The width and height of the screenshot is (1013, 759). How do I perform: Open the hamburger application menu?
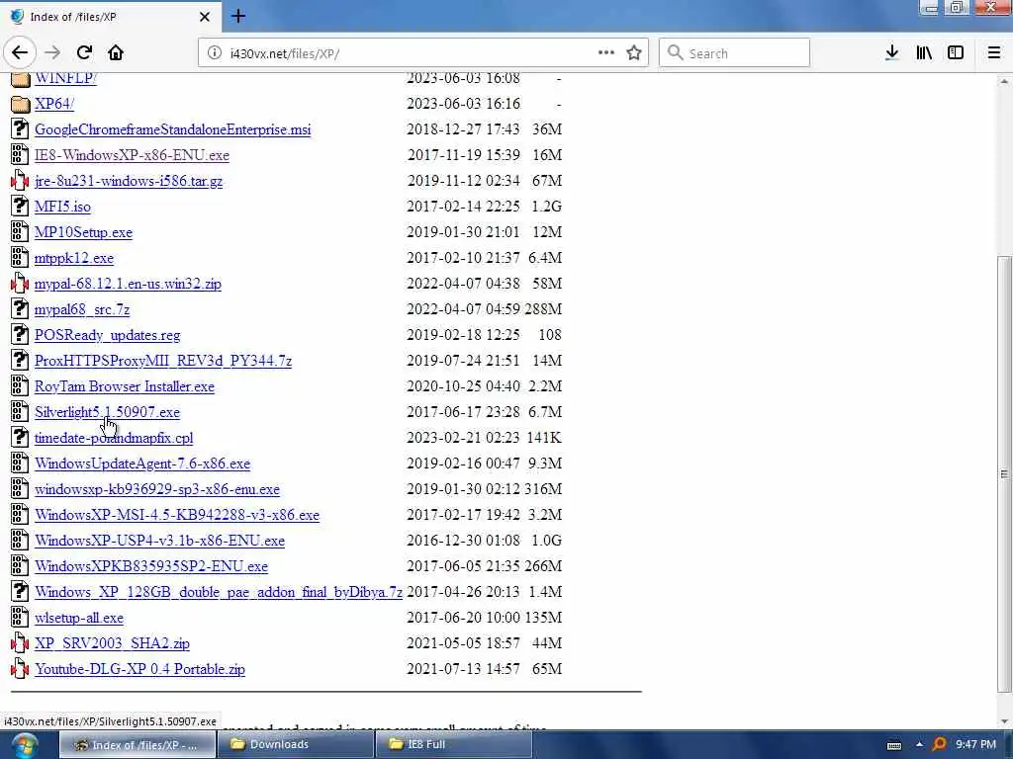(x=994, y=53)
